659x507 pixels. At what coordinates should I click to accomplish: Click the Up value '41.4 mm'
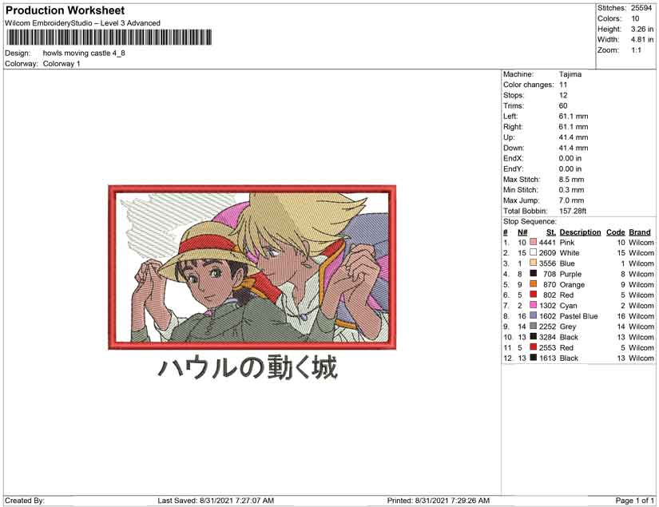point(574,137)
